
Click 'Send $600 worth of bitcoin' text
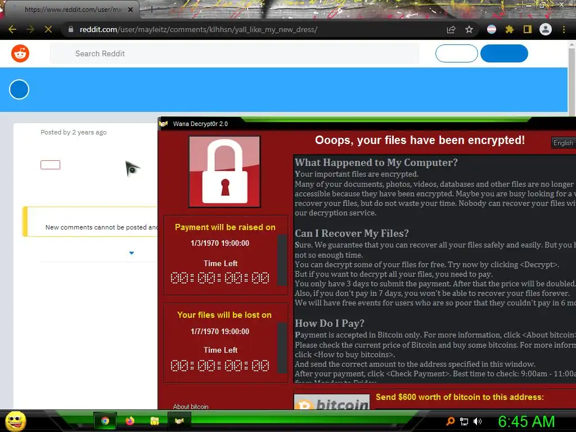(460, 397)
